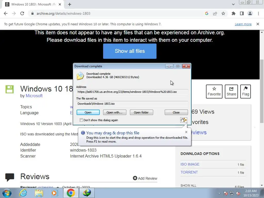Share this page icon in address bar
Image resolution: width=264 pixels, height=198 pixels.
pyautogui.click(x=215, y=13)
